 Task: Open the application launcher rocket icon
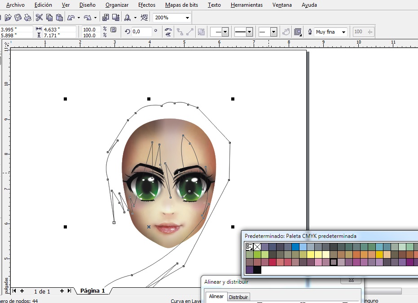128,18
